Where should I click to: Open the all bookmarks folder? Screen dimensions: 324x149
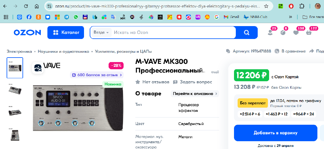(313, 17)
